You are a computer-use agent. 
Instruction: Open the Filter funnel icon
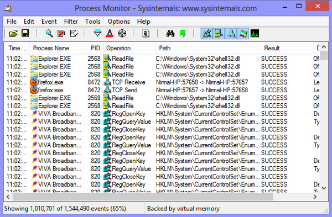[x=97, y=33]
